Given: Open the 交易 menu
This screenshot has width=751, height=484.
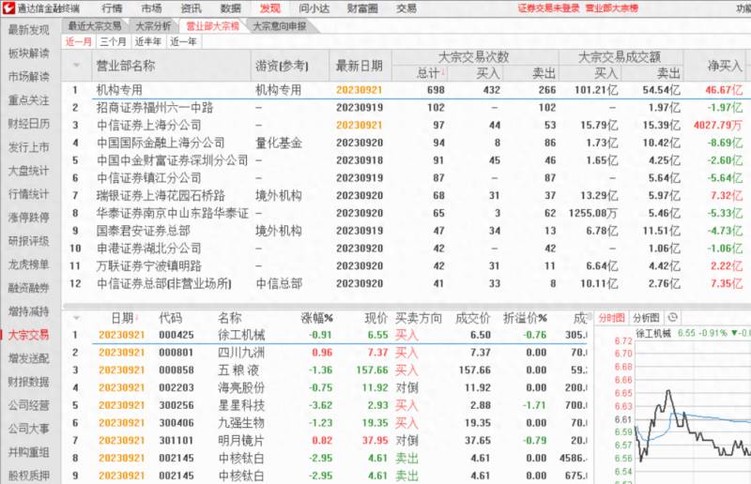Looking at the screenshot, I should click(406, 8).
